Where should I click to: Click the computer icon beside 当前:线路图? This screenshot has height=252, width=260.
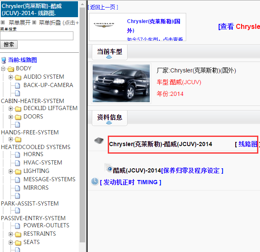pyautogui.click(x=4, y=60)
